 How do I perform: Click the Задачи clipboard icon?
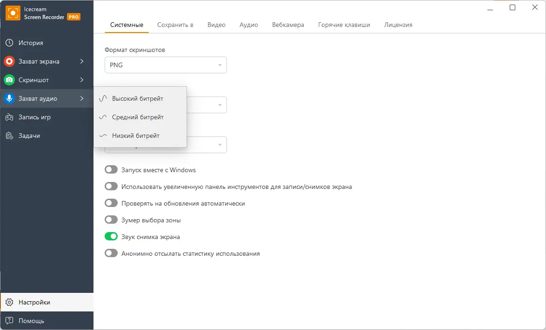tap(9, 136)
